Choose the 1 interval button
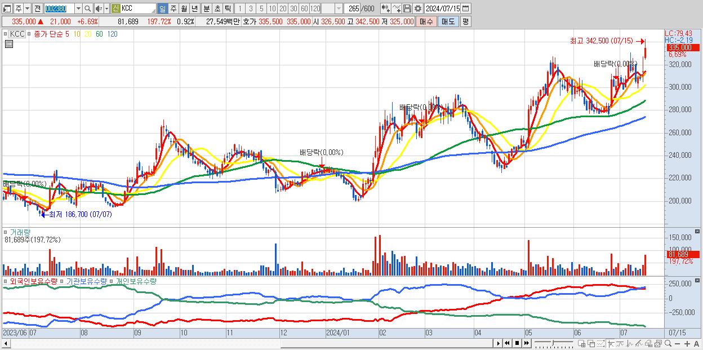This screenshot has height=350, width=703. pyautogui.click(x=239, y=8)
